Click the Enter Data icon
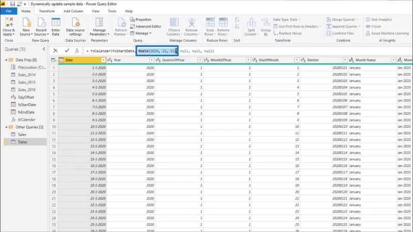This screenshot has width=413, height=232. (56, 23)
